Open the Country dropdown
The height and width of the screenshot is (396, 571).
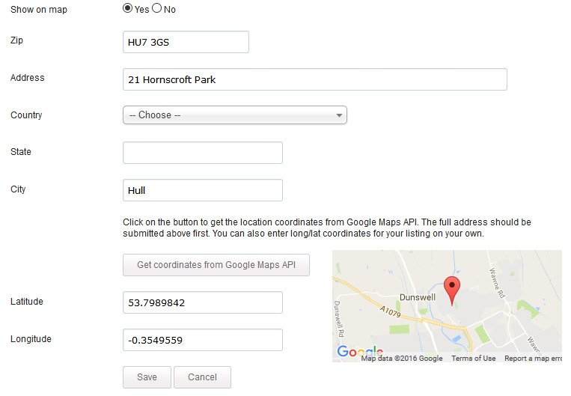pos(234,115)
